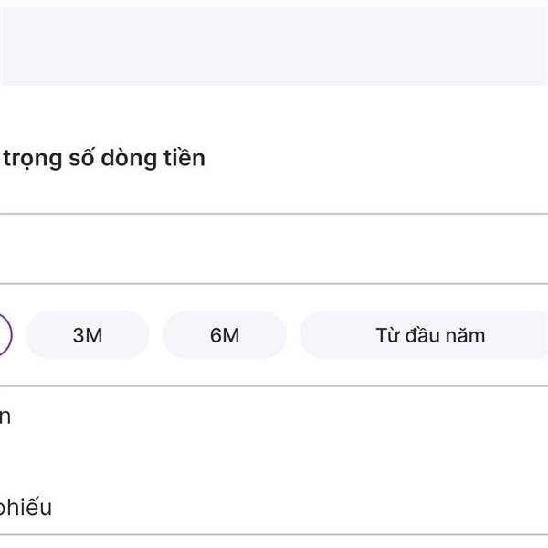Tap the six-month filter chip
The height and width of the screenshot is (548, 548).
coord(225,335)
